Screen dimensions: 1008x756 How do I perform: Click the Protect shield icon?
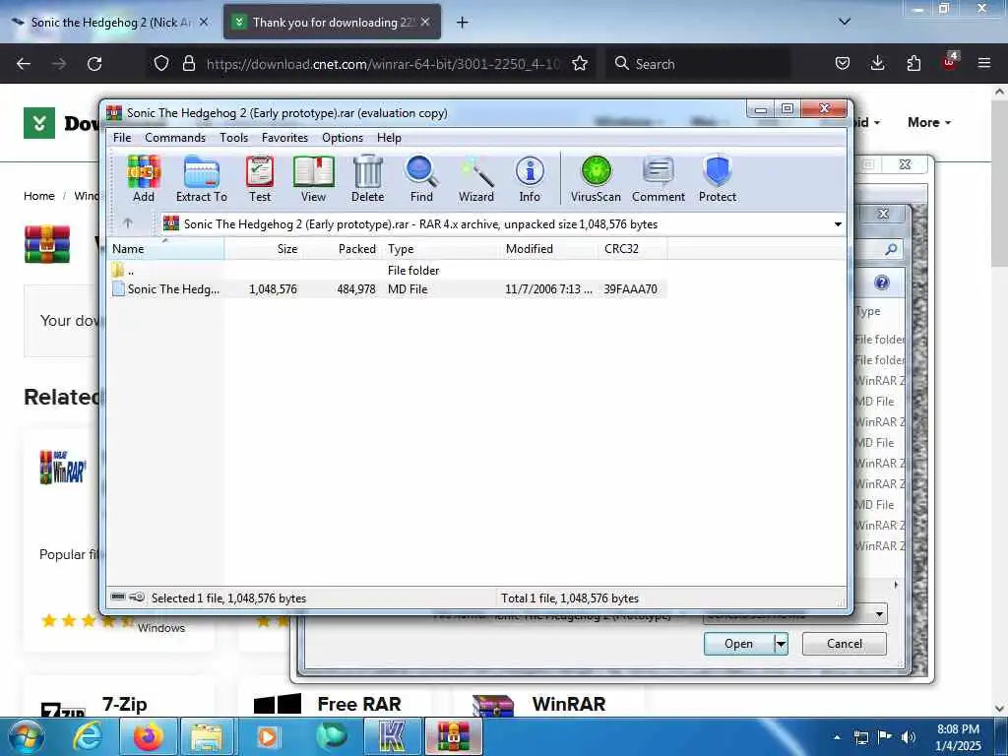click(x=718, y=179)
